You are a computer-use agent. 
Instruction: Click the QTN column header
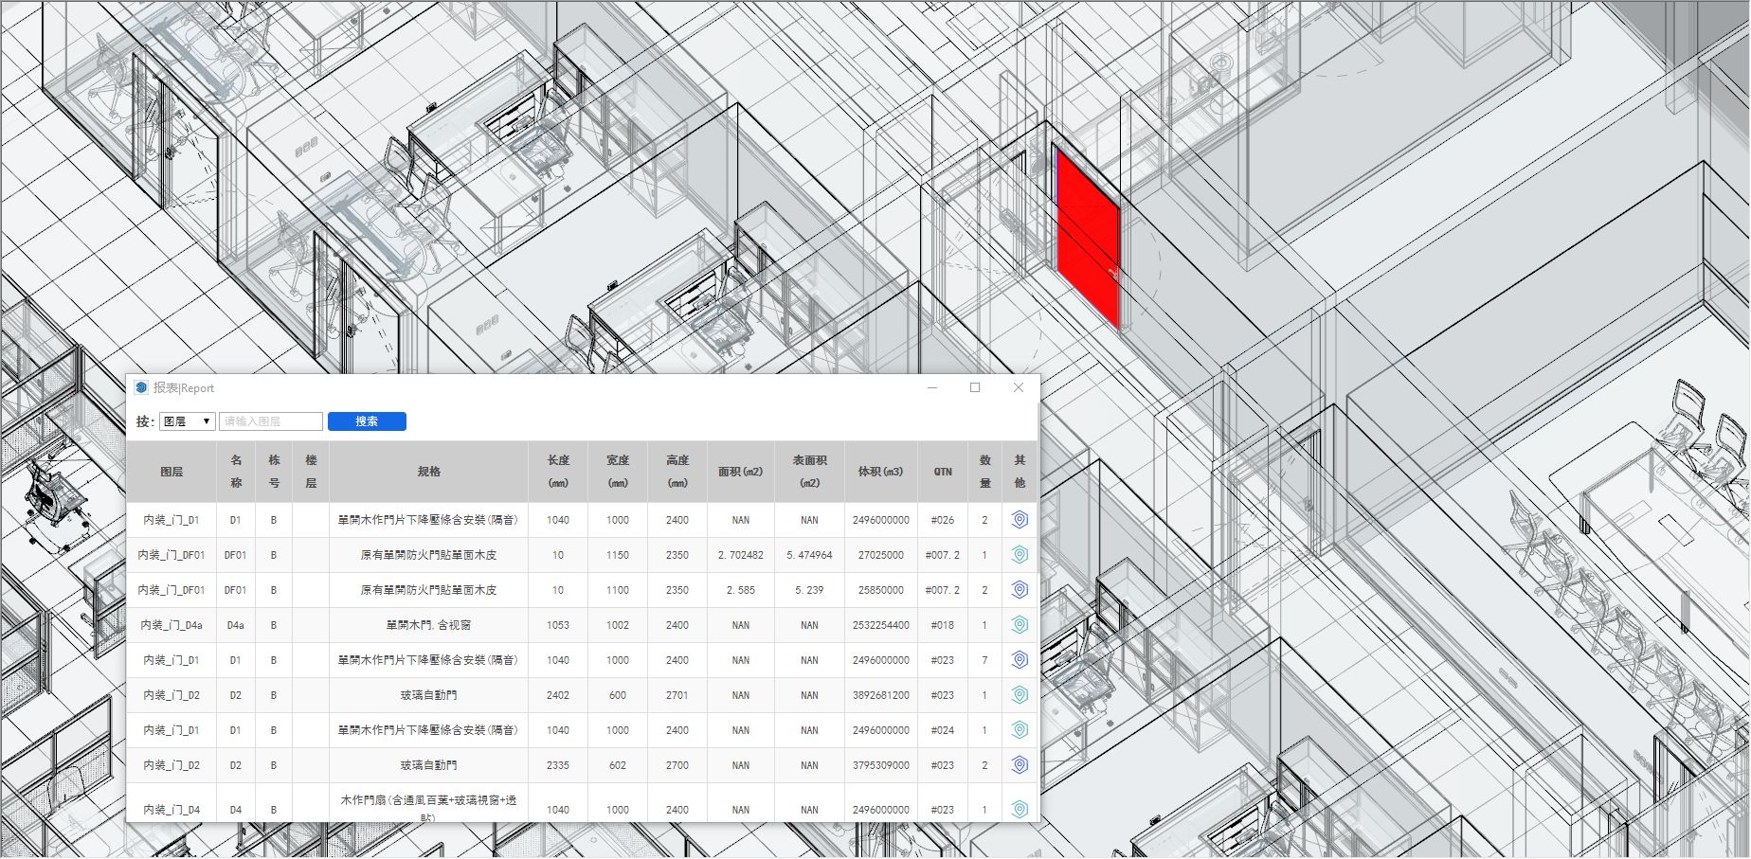pyautogui.click(x=943, y=472)
